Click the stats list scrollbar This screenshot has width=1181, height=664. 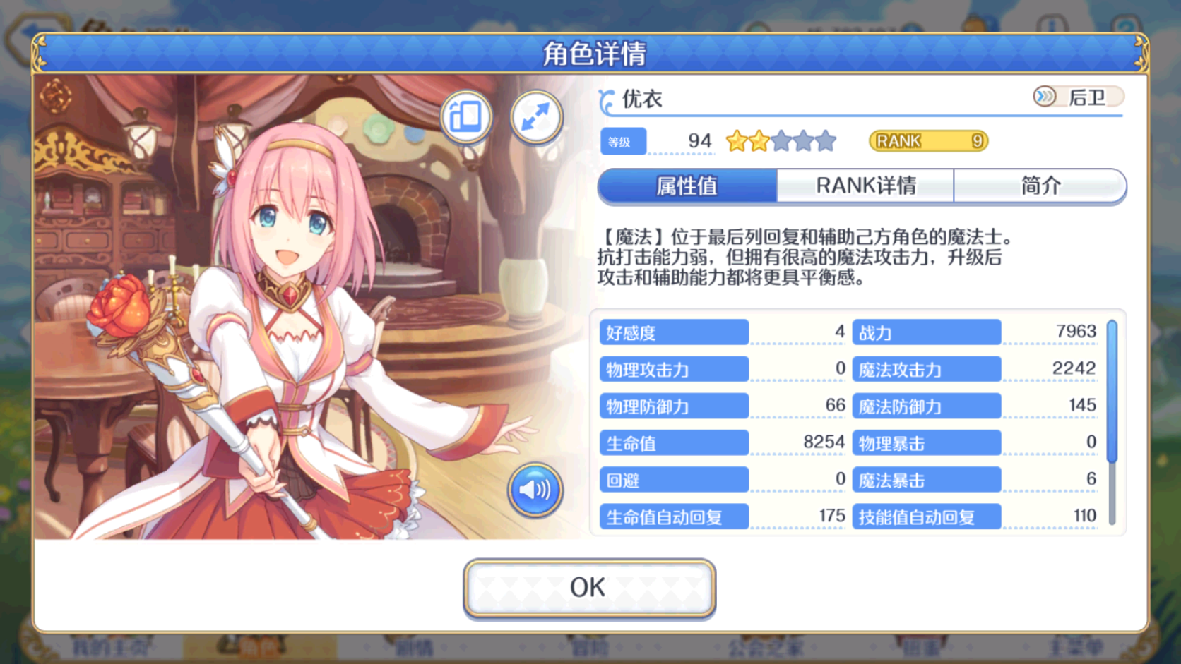pyautogui.click(x=1112, y=422)
